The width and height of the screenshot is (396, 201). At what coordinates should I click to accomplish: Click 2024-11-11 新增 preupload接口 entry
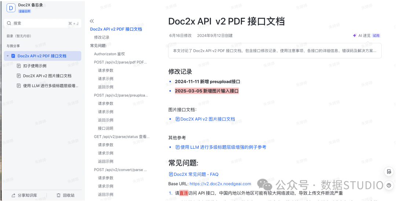pyautogui.click(x=207, y=82)
